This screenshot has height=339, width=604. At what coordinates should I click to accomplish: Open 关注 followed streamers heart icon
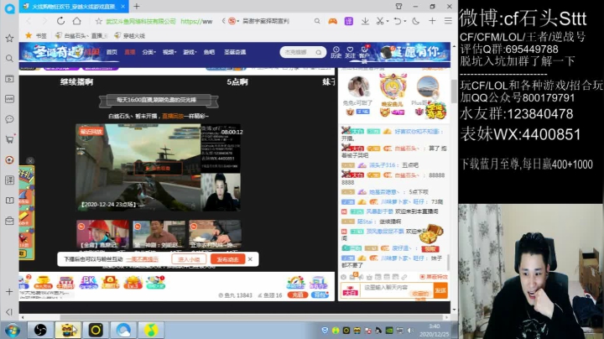coord(350,52)
